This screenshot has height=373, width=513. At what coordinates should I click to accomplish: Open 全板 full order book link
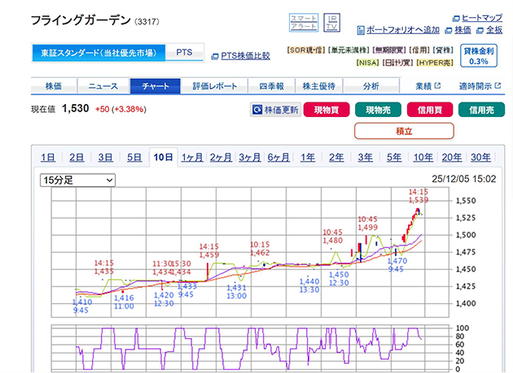click(x=489, y=30)
